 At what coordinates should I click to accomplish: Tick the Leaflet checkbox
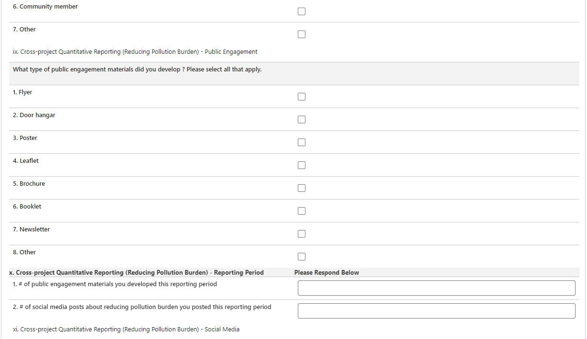pyautogui.click(x=302, y=165)
